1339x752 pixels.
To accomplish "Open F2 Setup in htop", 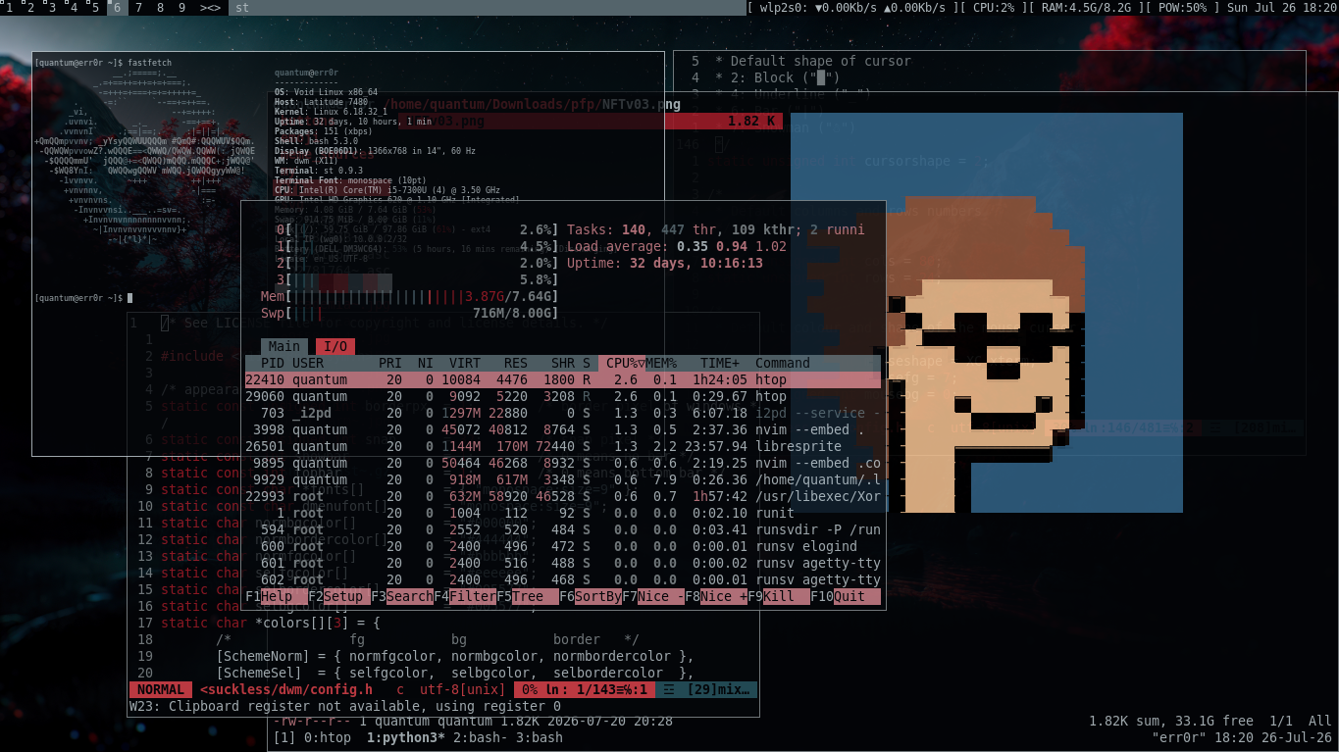I will pos(339,596).
